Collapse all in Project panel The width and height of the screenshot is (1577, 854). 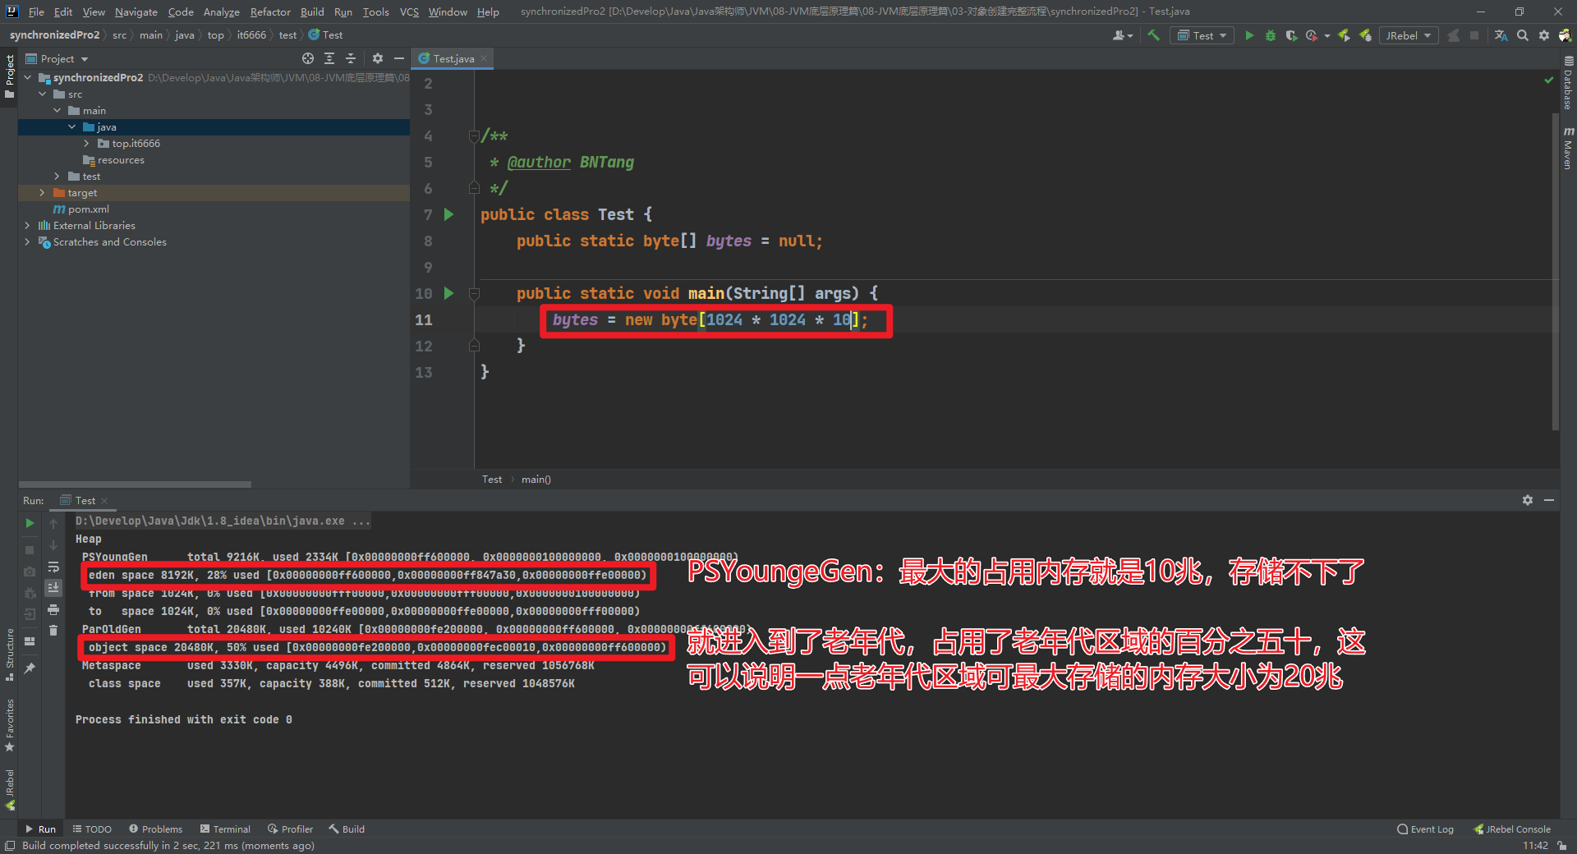pyautogui.click(x=351, y=58)
